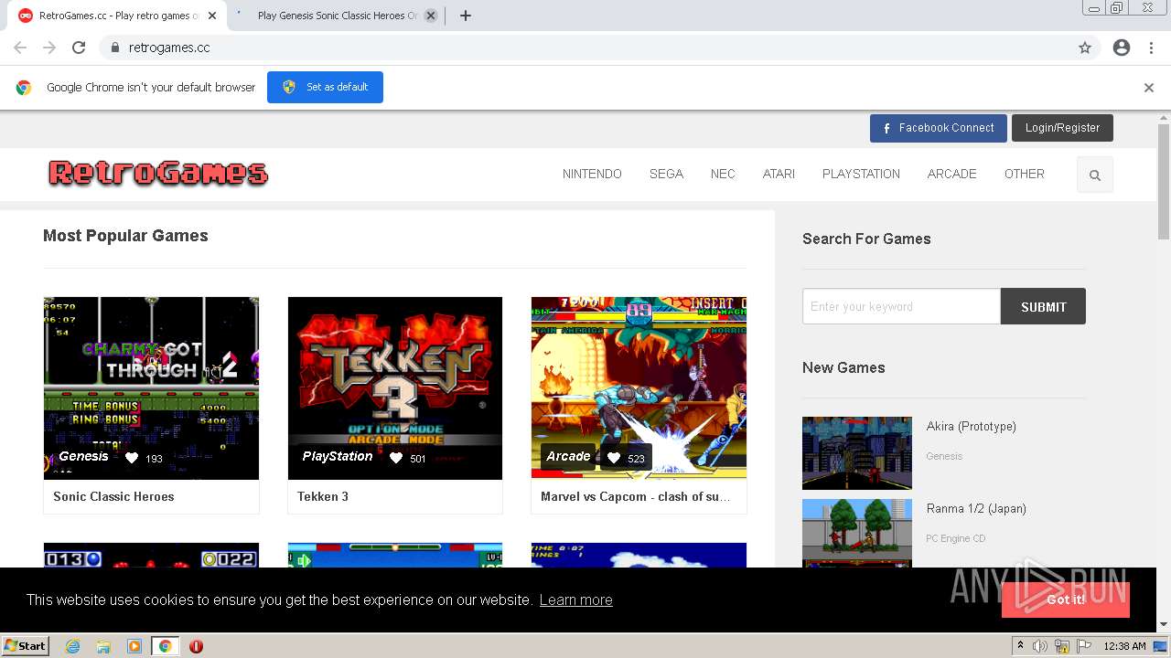Click the Genesis tag under Akira
The height and width of the screenshot is (658, 1171).
944,456
